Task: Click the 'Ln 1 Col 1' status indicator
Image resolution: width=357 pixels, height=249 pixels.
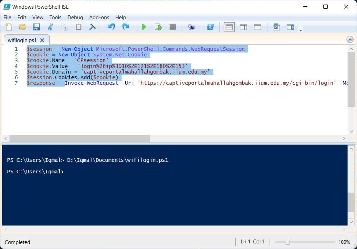Action: [x=253, y=242]
